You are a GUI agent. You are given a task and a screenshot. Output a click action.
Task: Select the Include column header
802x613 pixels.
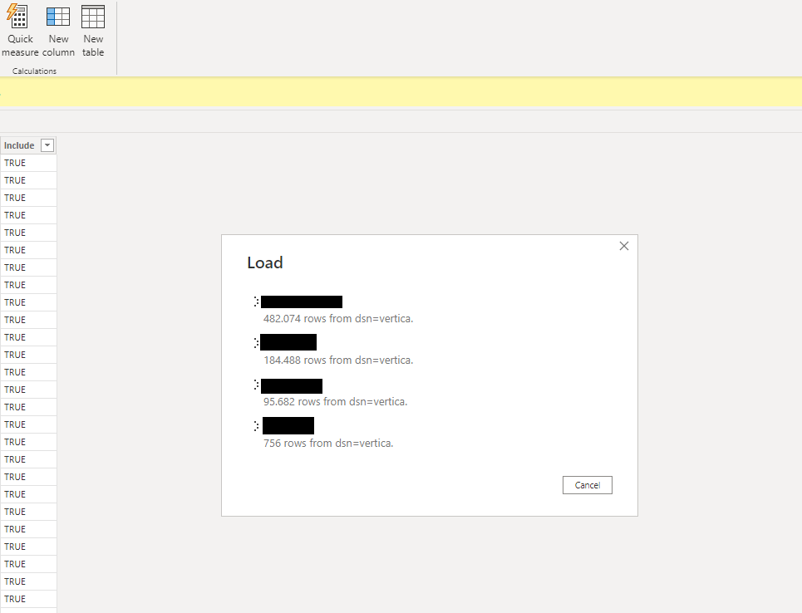(x=28, y=145)
